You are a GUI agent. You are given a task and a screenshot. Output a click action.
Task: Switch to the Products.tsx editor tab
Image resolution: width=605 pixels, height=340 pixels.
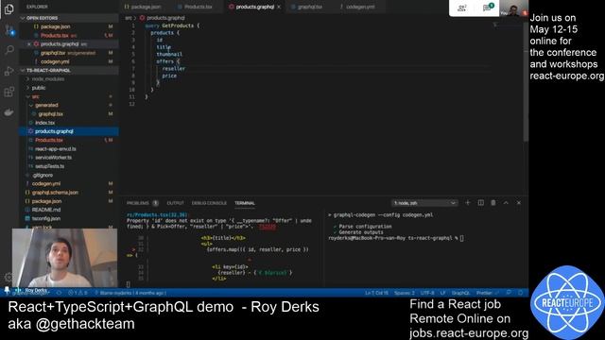[x=198, y=7]
